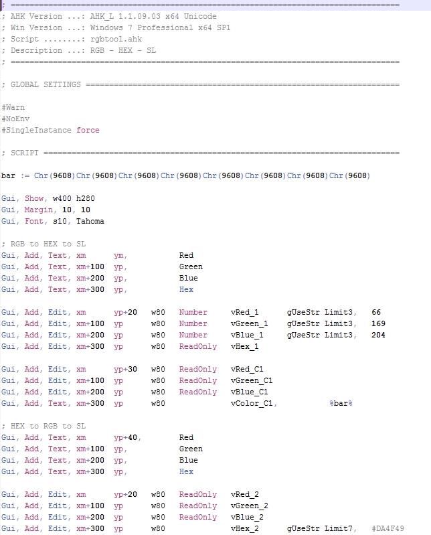Click the 'w400' value in the Gui Show line
The height and width of the screenshot is (535, 431).
(62, 199)
